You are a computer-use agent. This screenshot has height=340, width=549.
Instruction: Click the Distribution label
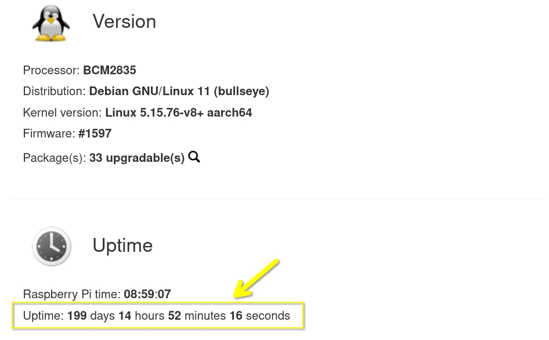(x=54, y=91)
